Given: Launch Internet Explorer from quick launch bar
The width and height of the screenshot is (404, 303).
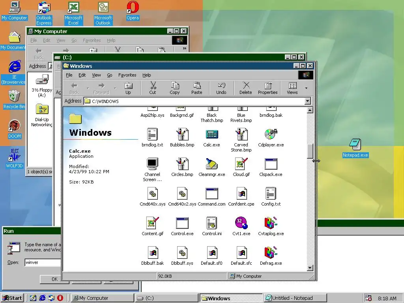Looking at the screenshot, I should click(42, 298).
